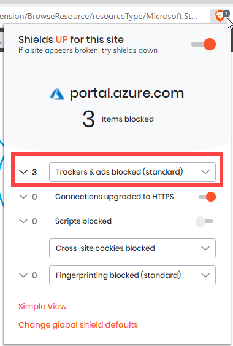Screen dimensions: 233x346
Task: Click the address bar URL text
Action: coord(99,17)
